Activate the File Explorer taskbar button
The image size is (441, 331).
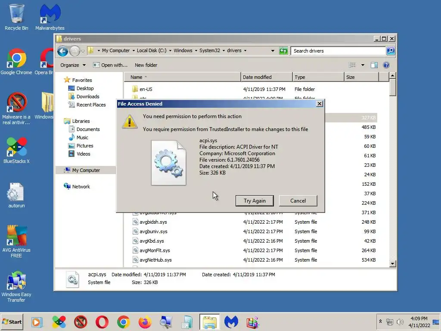point(210,322)
